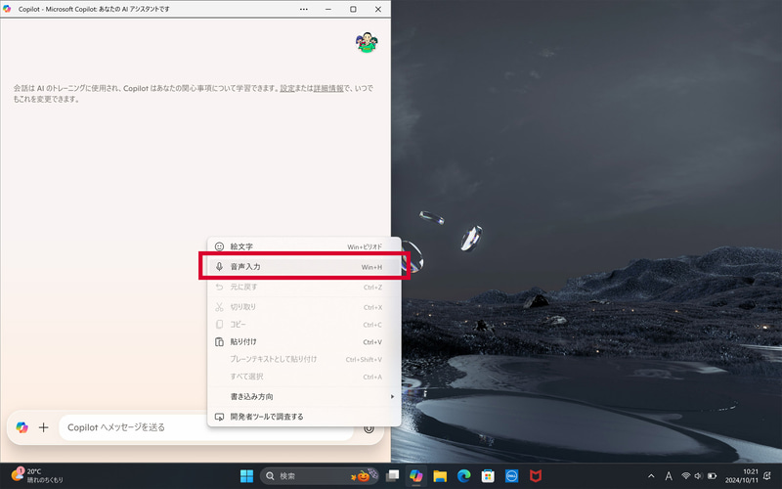Viewport: 782px width, 489px height.
Task: Open the clock showing 10:21
Action: point(742,476)
